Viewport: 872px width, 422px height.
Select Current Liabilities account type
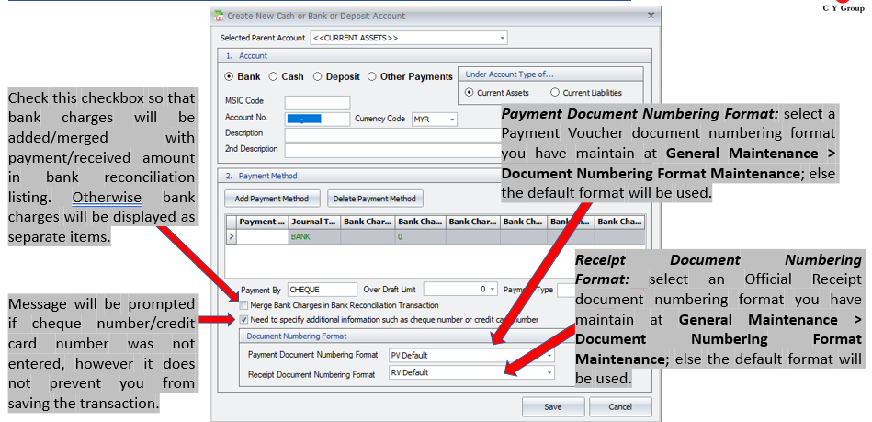555,93
